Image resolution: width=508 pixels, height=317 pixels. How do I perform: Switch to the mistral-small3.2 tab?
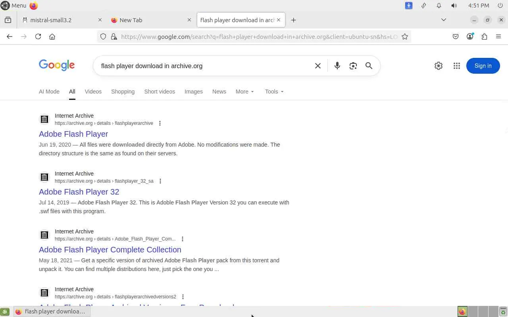pos(62,20)
